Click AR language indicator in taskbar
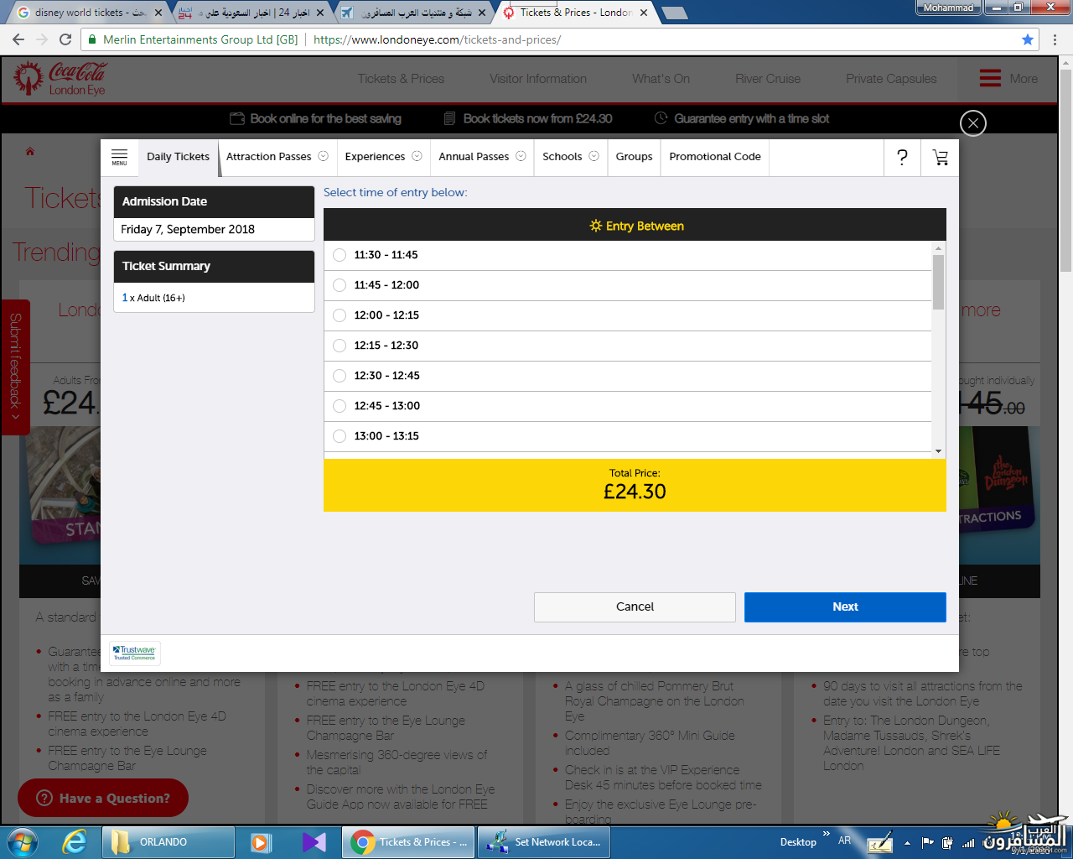 pyautogui.click(x=844, y=841)
